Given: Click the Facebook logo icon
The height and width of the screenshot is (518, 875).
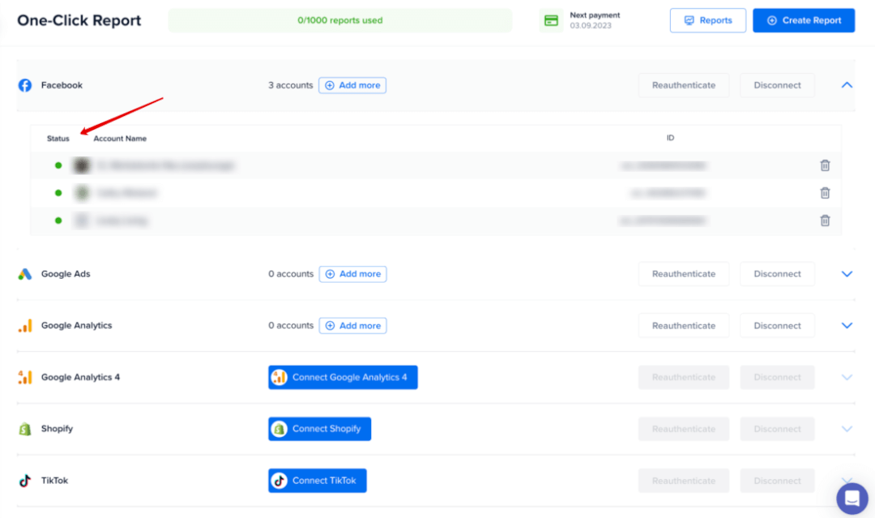Looking at the screenshot, I should point(25,85).
